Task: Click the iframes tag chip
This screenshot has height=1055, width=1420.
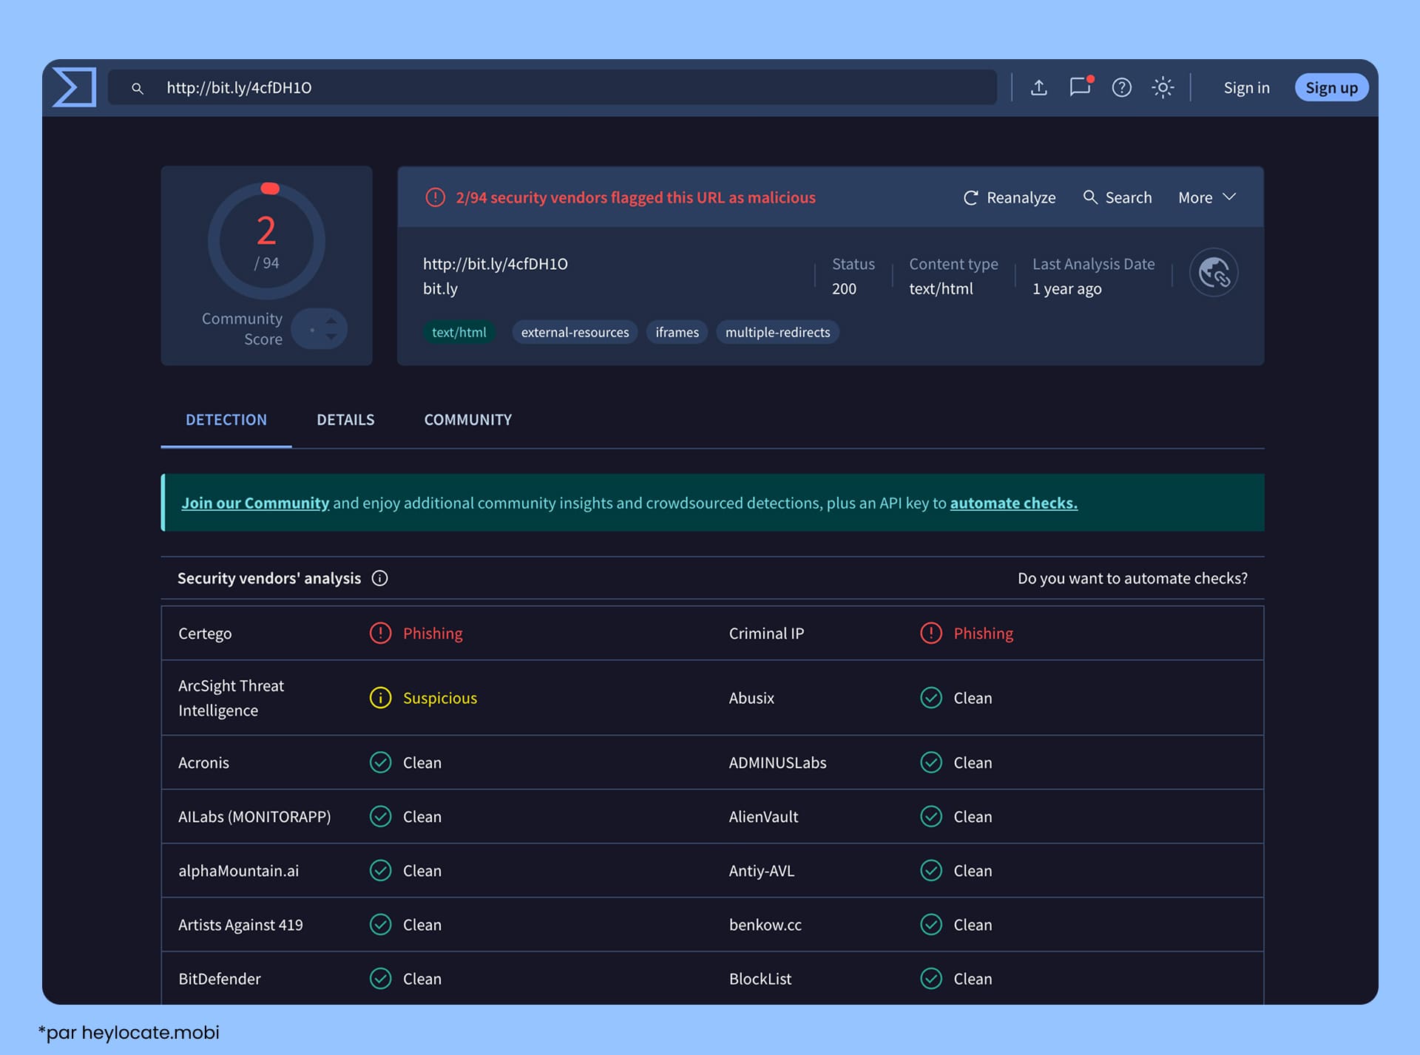Action: point(677,333)
